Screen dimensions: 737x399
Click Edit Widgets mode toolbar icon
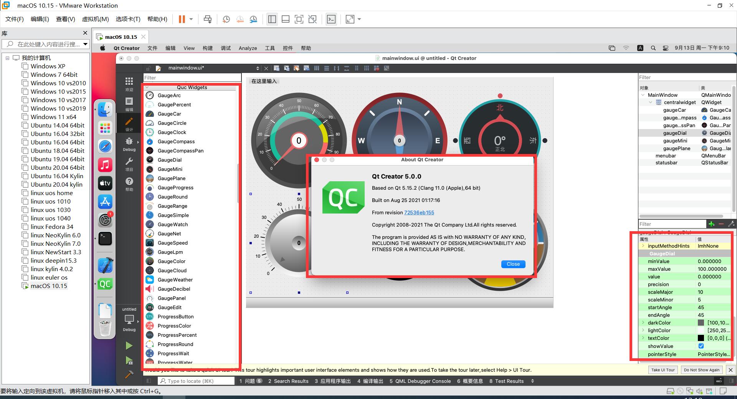tap(276, 68)
